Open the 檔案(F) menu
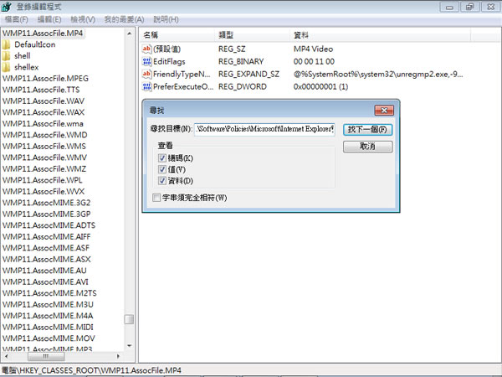The image size is (502, 377). pyautogui.click(x=17, y=19)
